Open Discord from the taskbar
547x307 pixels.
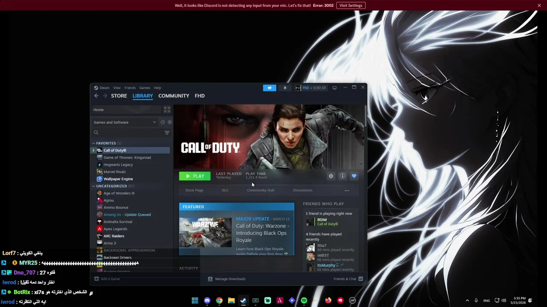point(207,301)
